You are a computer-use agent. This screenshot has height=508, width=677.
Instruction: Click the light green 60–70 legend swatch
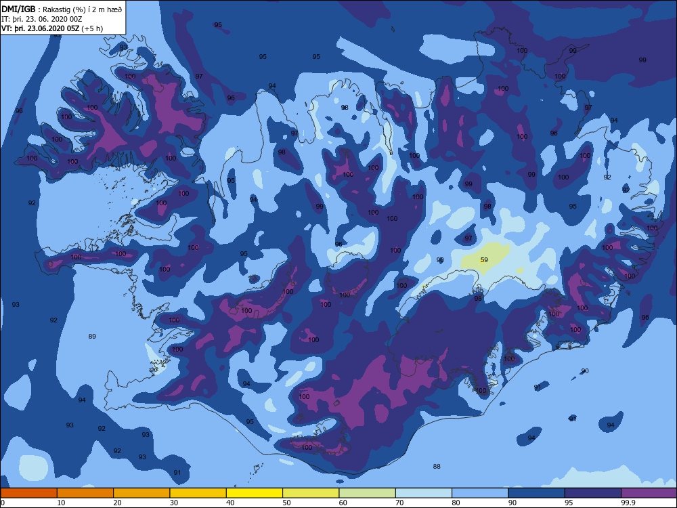tap(368, 493)
